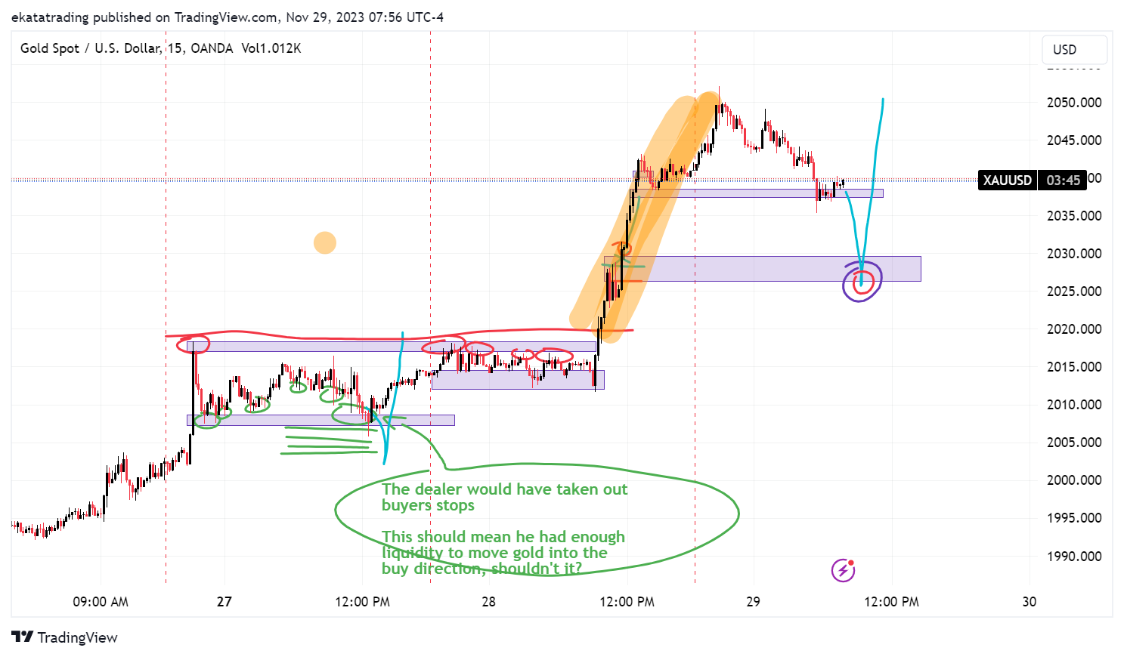Viewport: 1124px width, 657px height.
Task: Open the USD currency selector
Action: [1074, 50]
